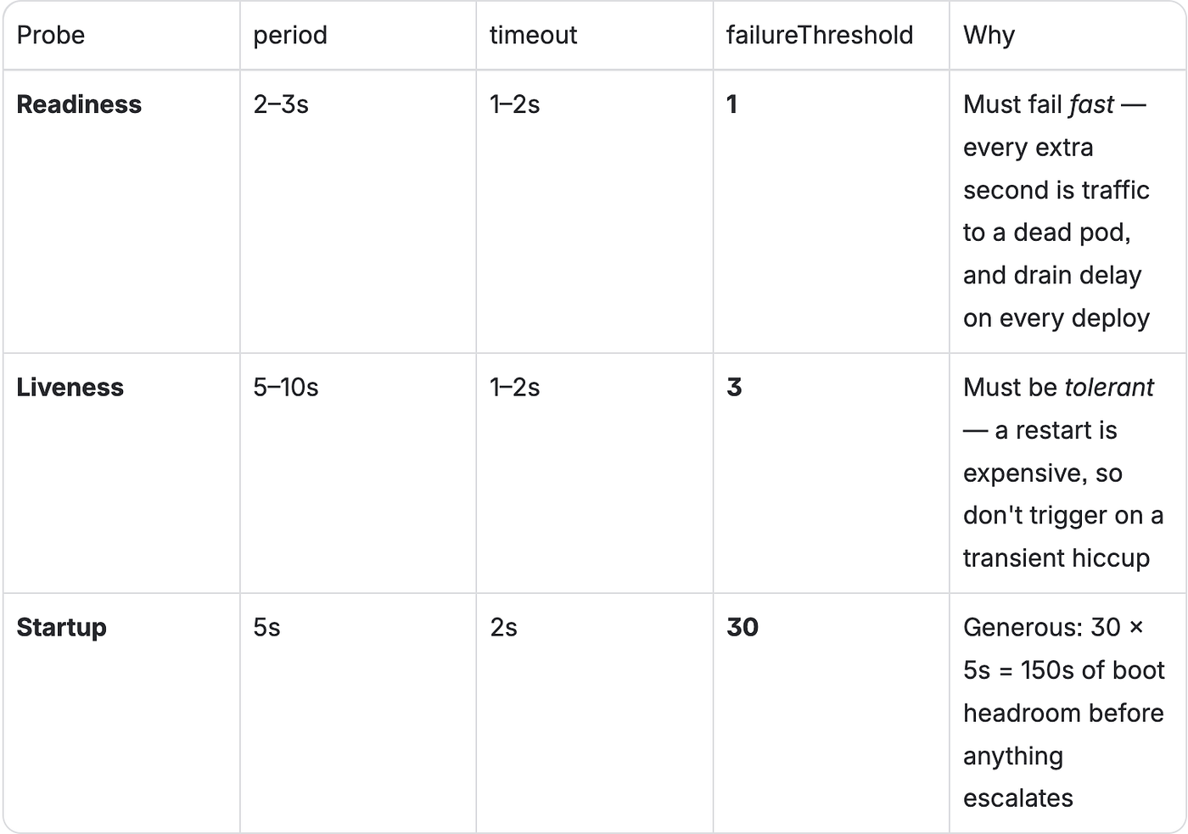
Task: Select the Startup row label
Action: pyautogui.click(x=62, y=628)
